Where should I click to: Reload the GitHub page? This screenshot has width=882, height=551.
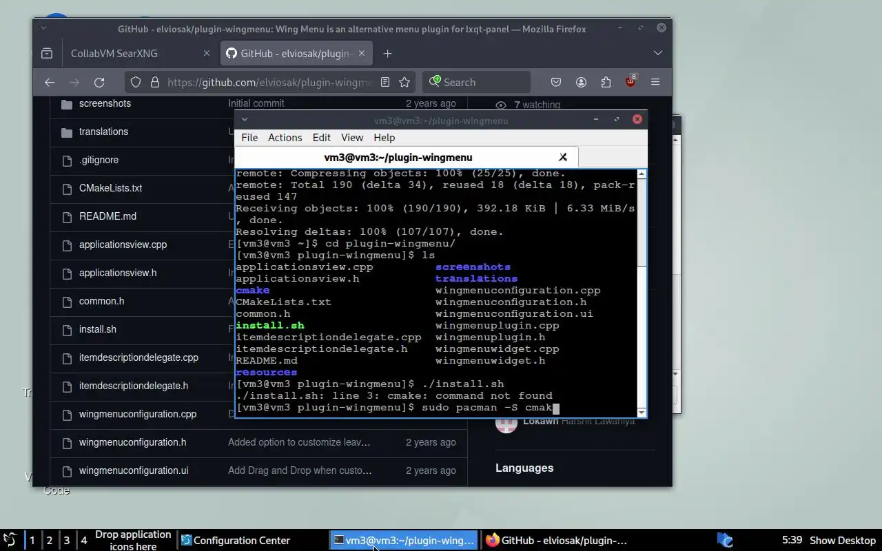click(99, 82)
